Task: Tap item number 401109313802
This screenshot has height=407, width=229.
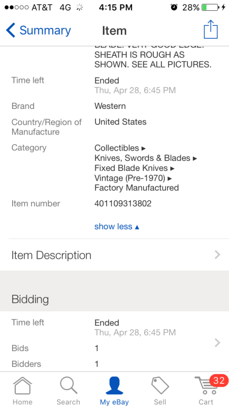Action: 123,203
